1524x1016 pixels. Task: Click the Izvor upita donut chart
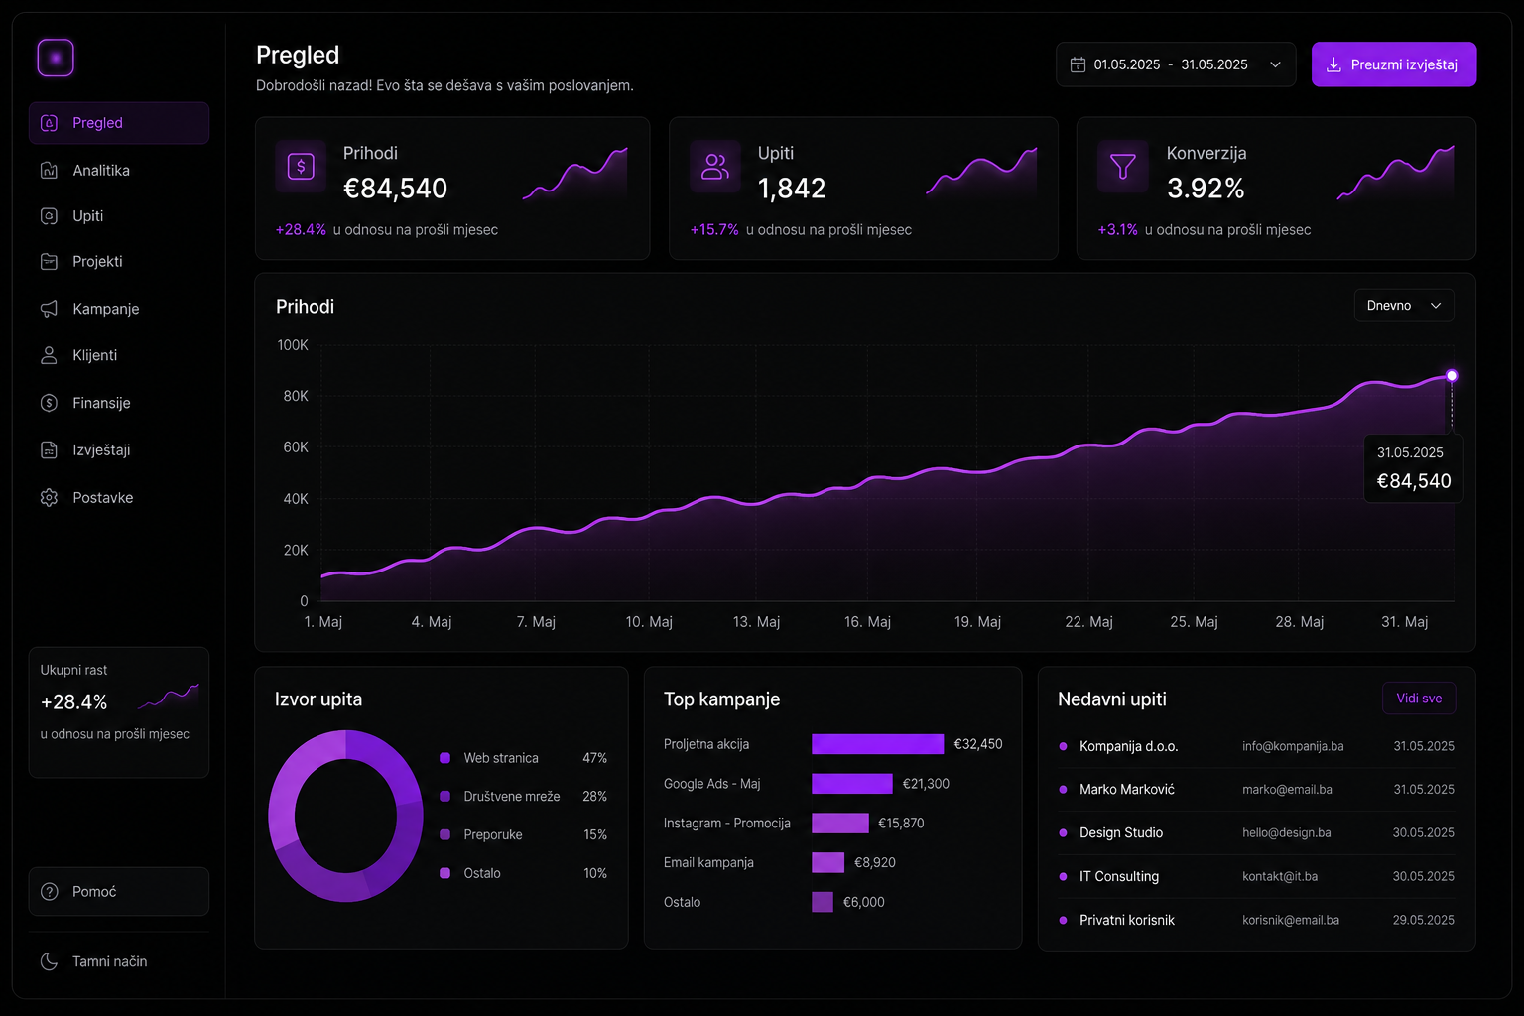pos(345,816)
